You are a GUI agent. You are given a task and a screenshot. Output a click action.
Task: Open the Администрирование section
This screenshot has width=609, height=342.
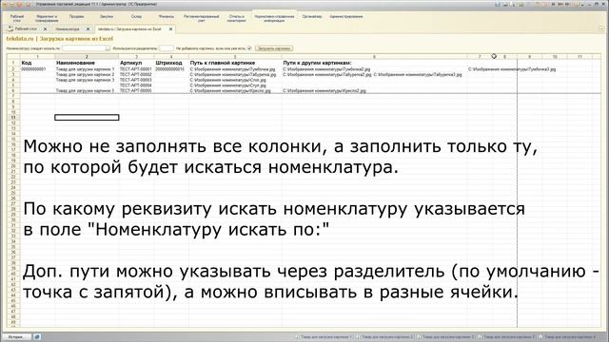coord(346,17)
